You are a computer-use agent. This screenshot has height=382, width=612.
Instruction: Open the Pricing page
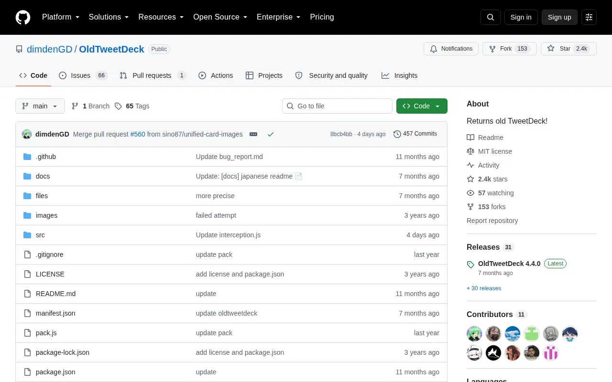[322, 17]
